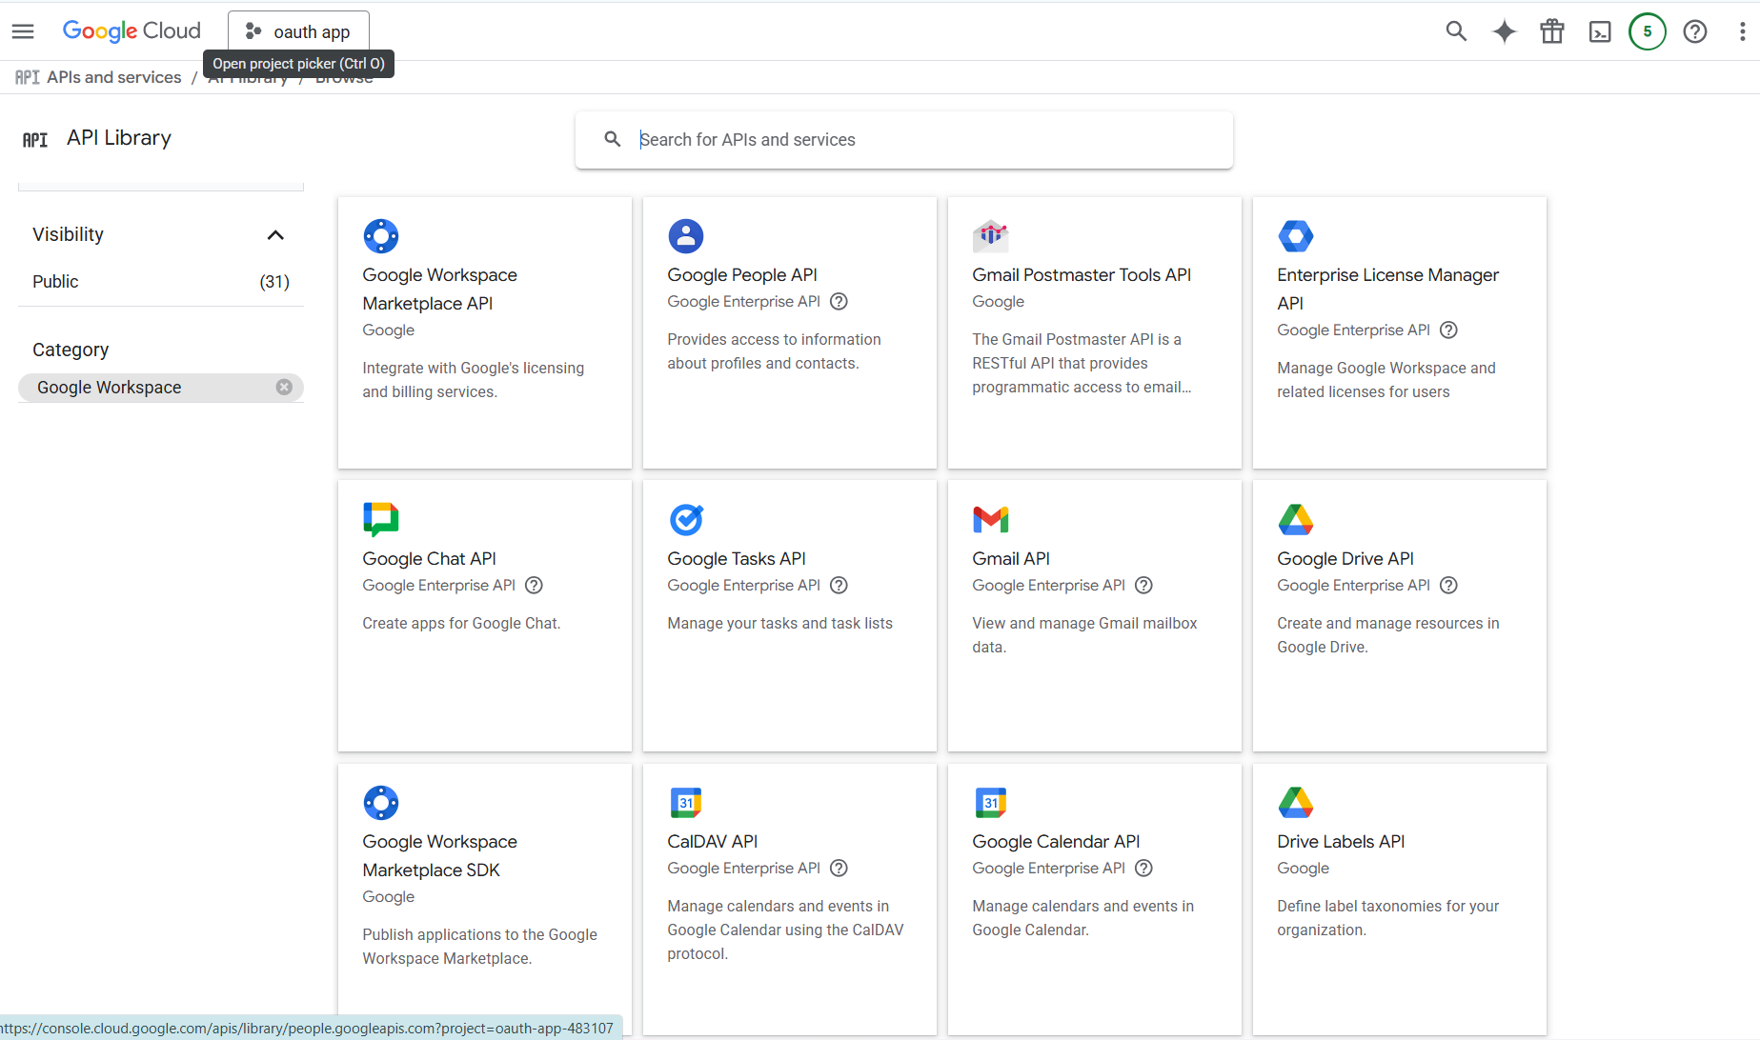Click the search icon in the top bar
This screenshot has height=1040, width=1760.
(1456, 31)
